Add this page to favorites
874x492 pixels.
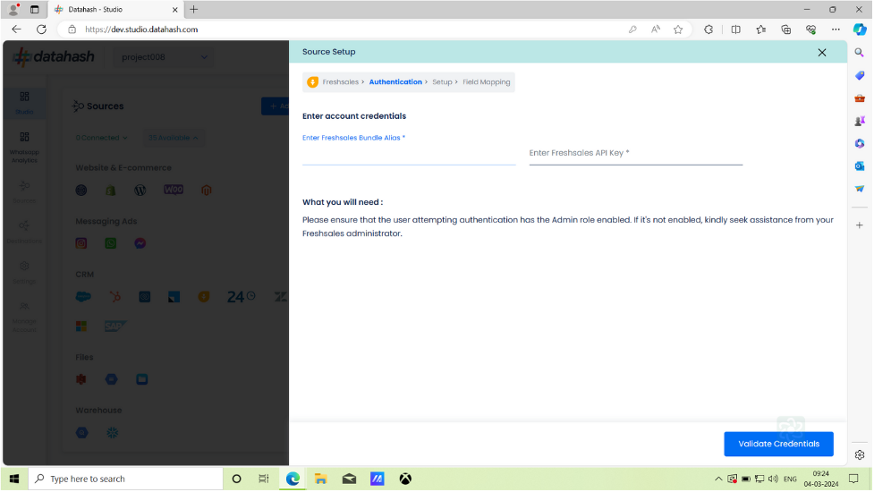pyautogui.click(x=678, y=30)
